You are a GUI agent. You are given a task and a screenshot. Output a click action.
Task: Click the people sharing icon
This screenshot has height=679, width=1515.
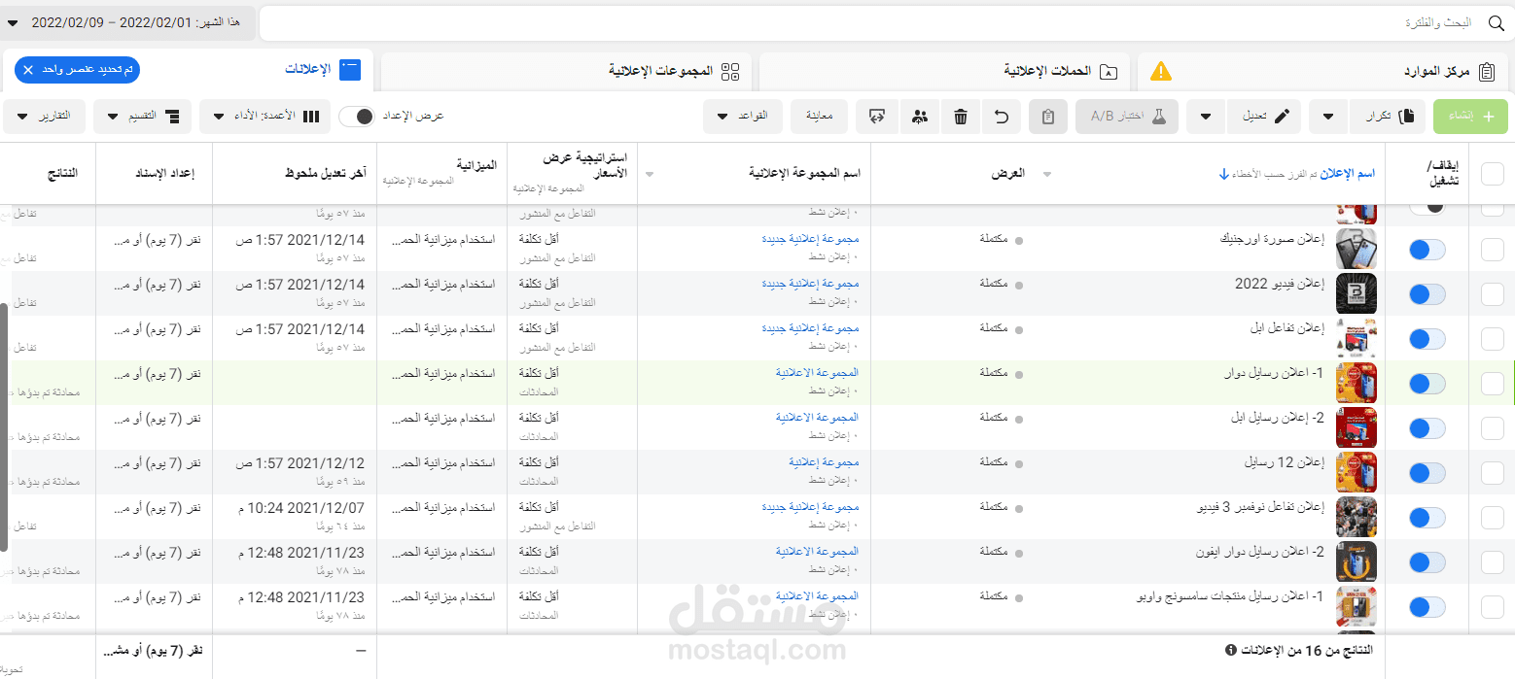click(x=920, y=116)
